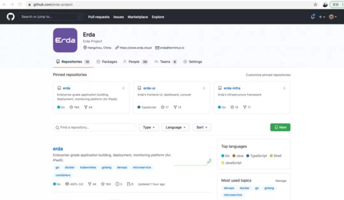Click fork count on pinned erda-ui card

coord(177,107)
